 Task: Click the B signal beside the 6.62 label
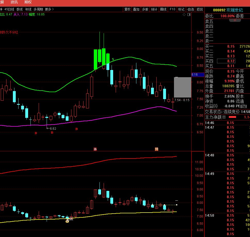click(52, 133)
